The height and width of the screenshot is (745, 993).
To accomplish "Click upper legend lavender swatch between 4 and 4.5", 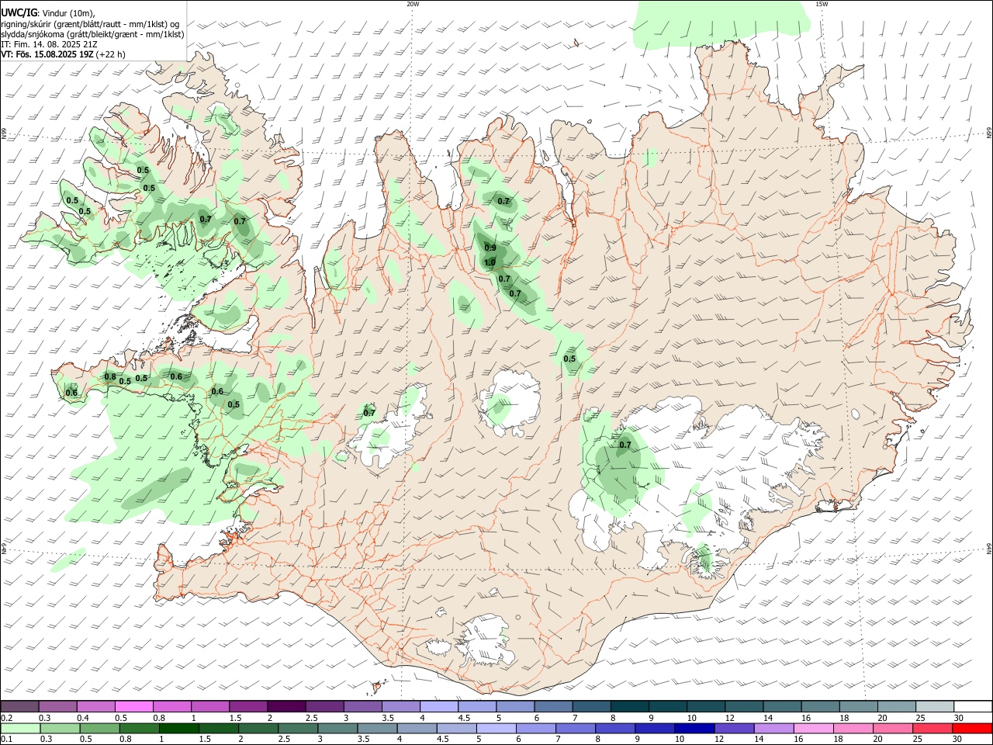I will point(438,706).
